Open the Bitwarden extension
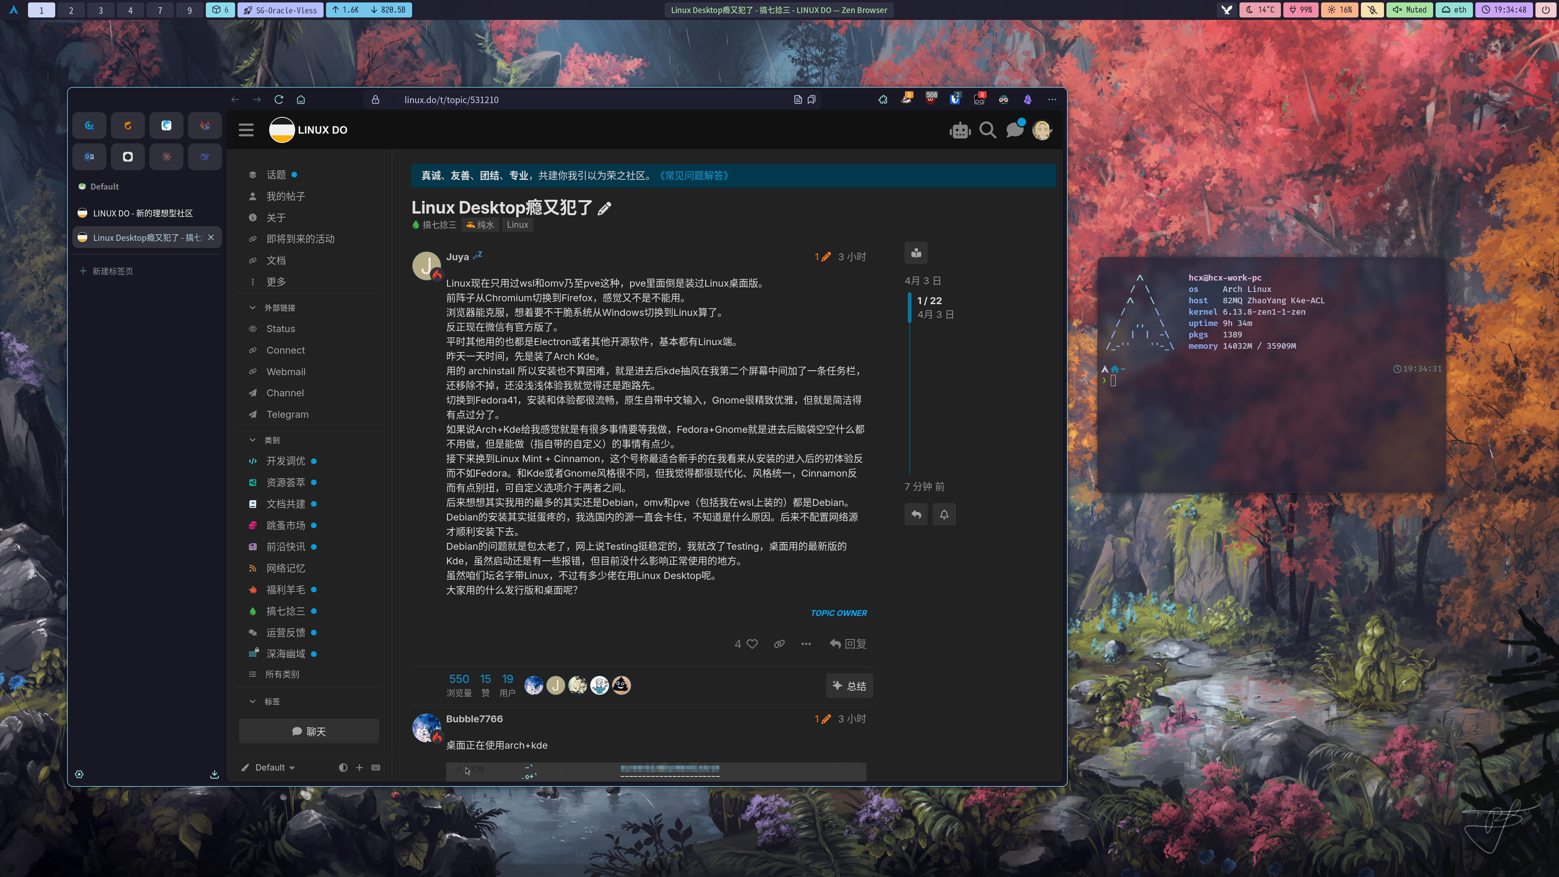This screenshot has height=877, width=1559. 955,99
